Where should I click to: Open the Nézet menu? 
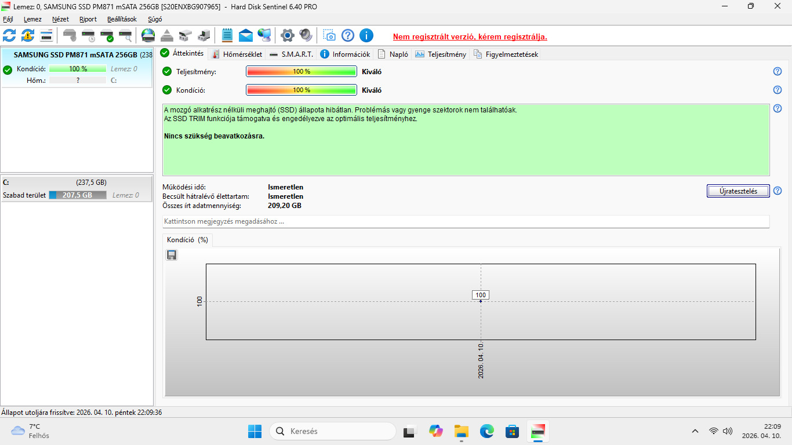[60, 19]
